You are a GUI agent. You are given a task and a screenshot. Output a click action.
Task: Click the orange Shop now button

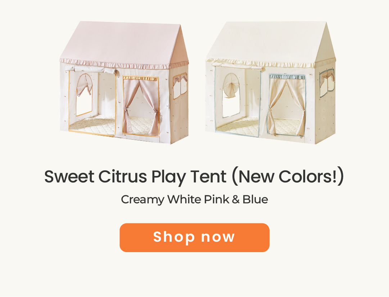194,238
